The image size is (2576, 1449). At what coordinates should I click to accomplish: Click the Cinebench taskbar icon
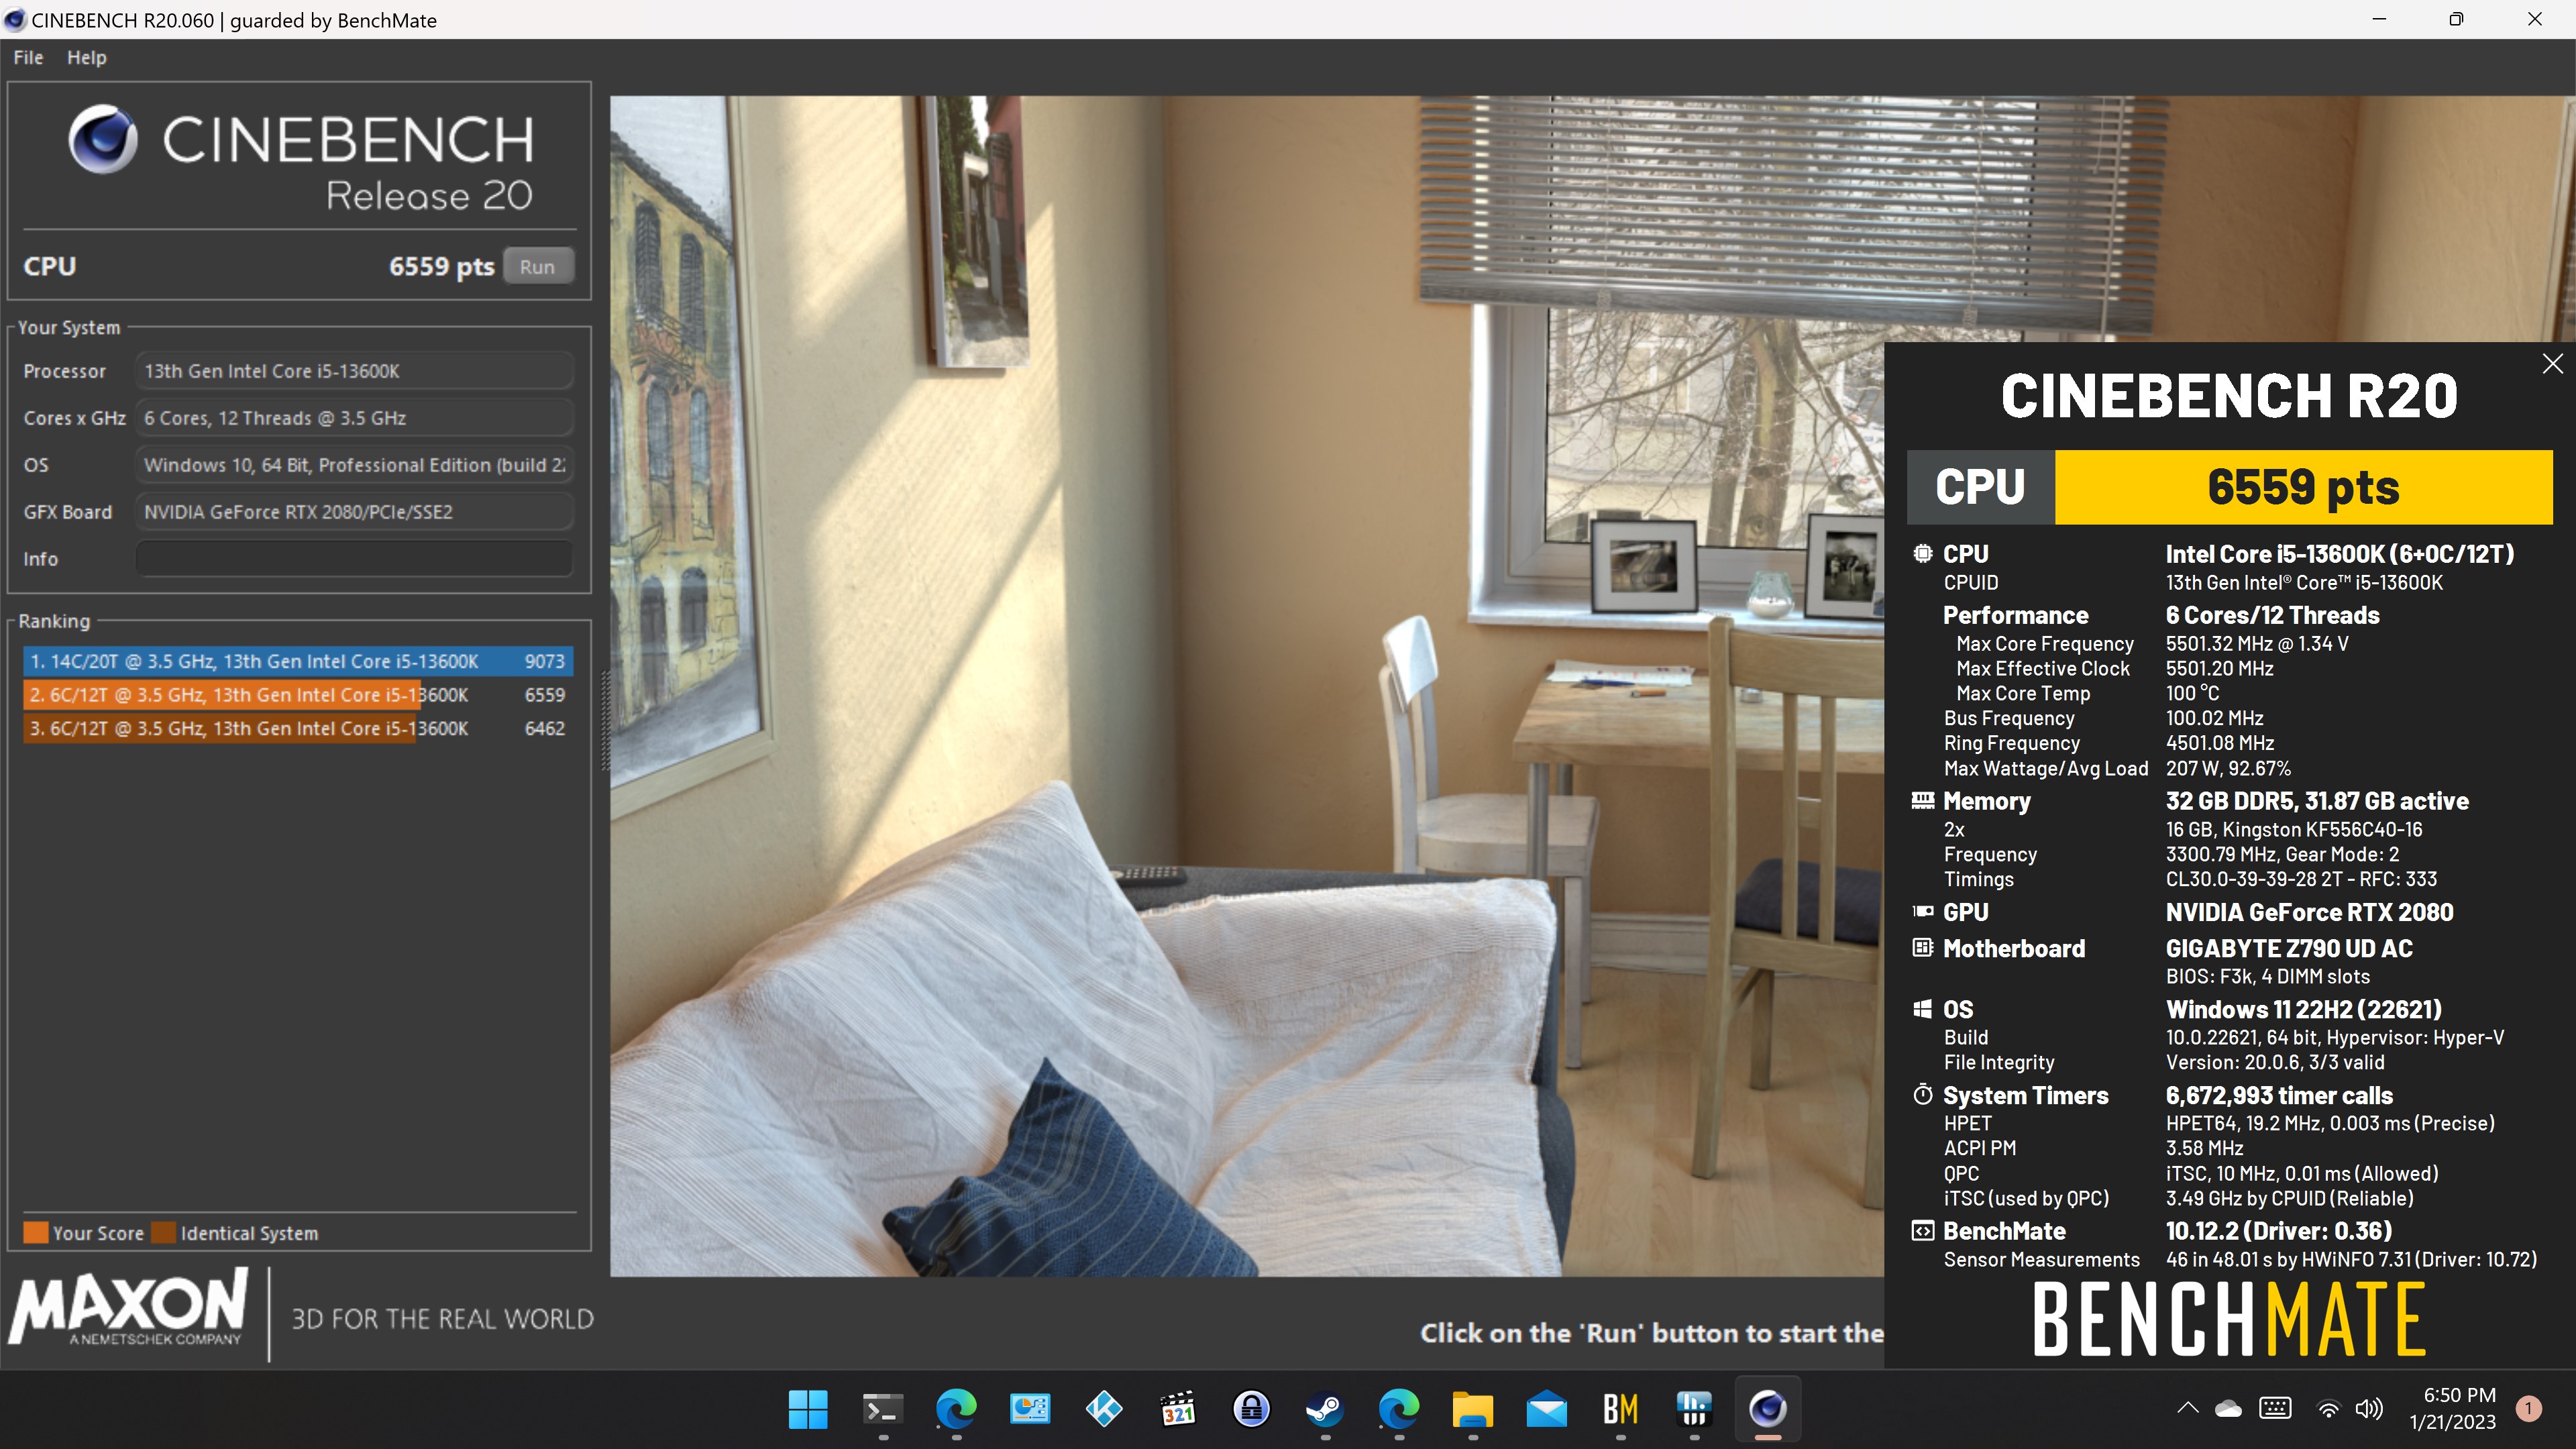pyautogui.click(x=1768, y=1409)
